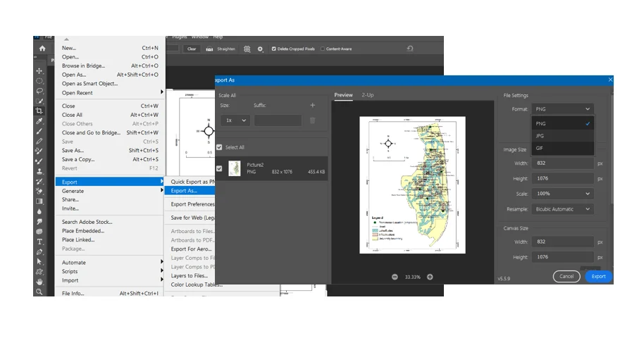
Task: Choose Save a Copy...
Action: 110,159
